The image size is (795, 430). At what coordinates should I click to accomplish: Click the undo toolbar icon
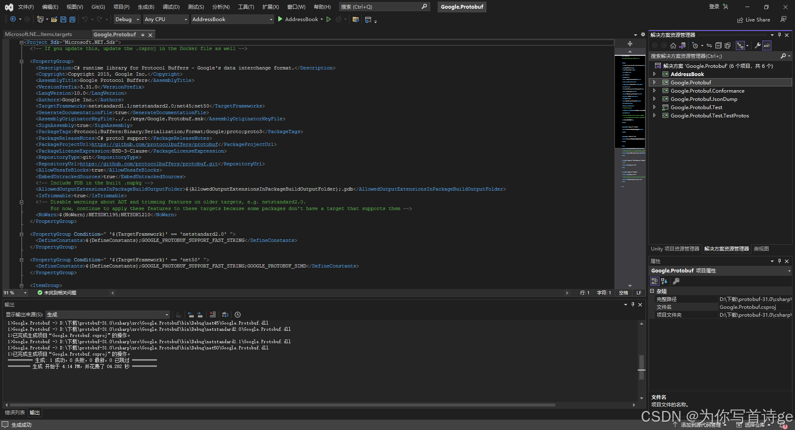pyautogui.click(x=84, y=19)
